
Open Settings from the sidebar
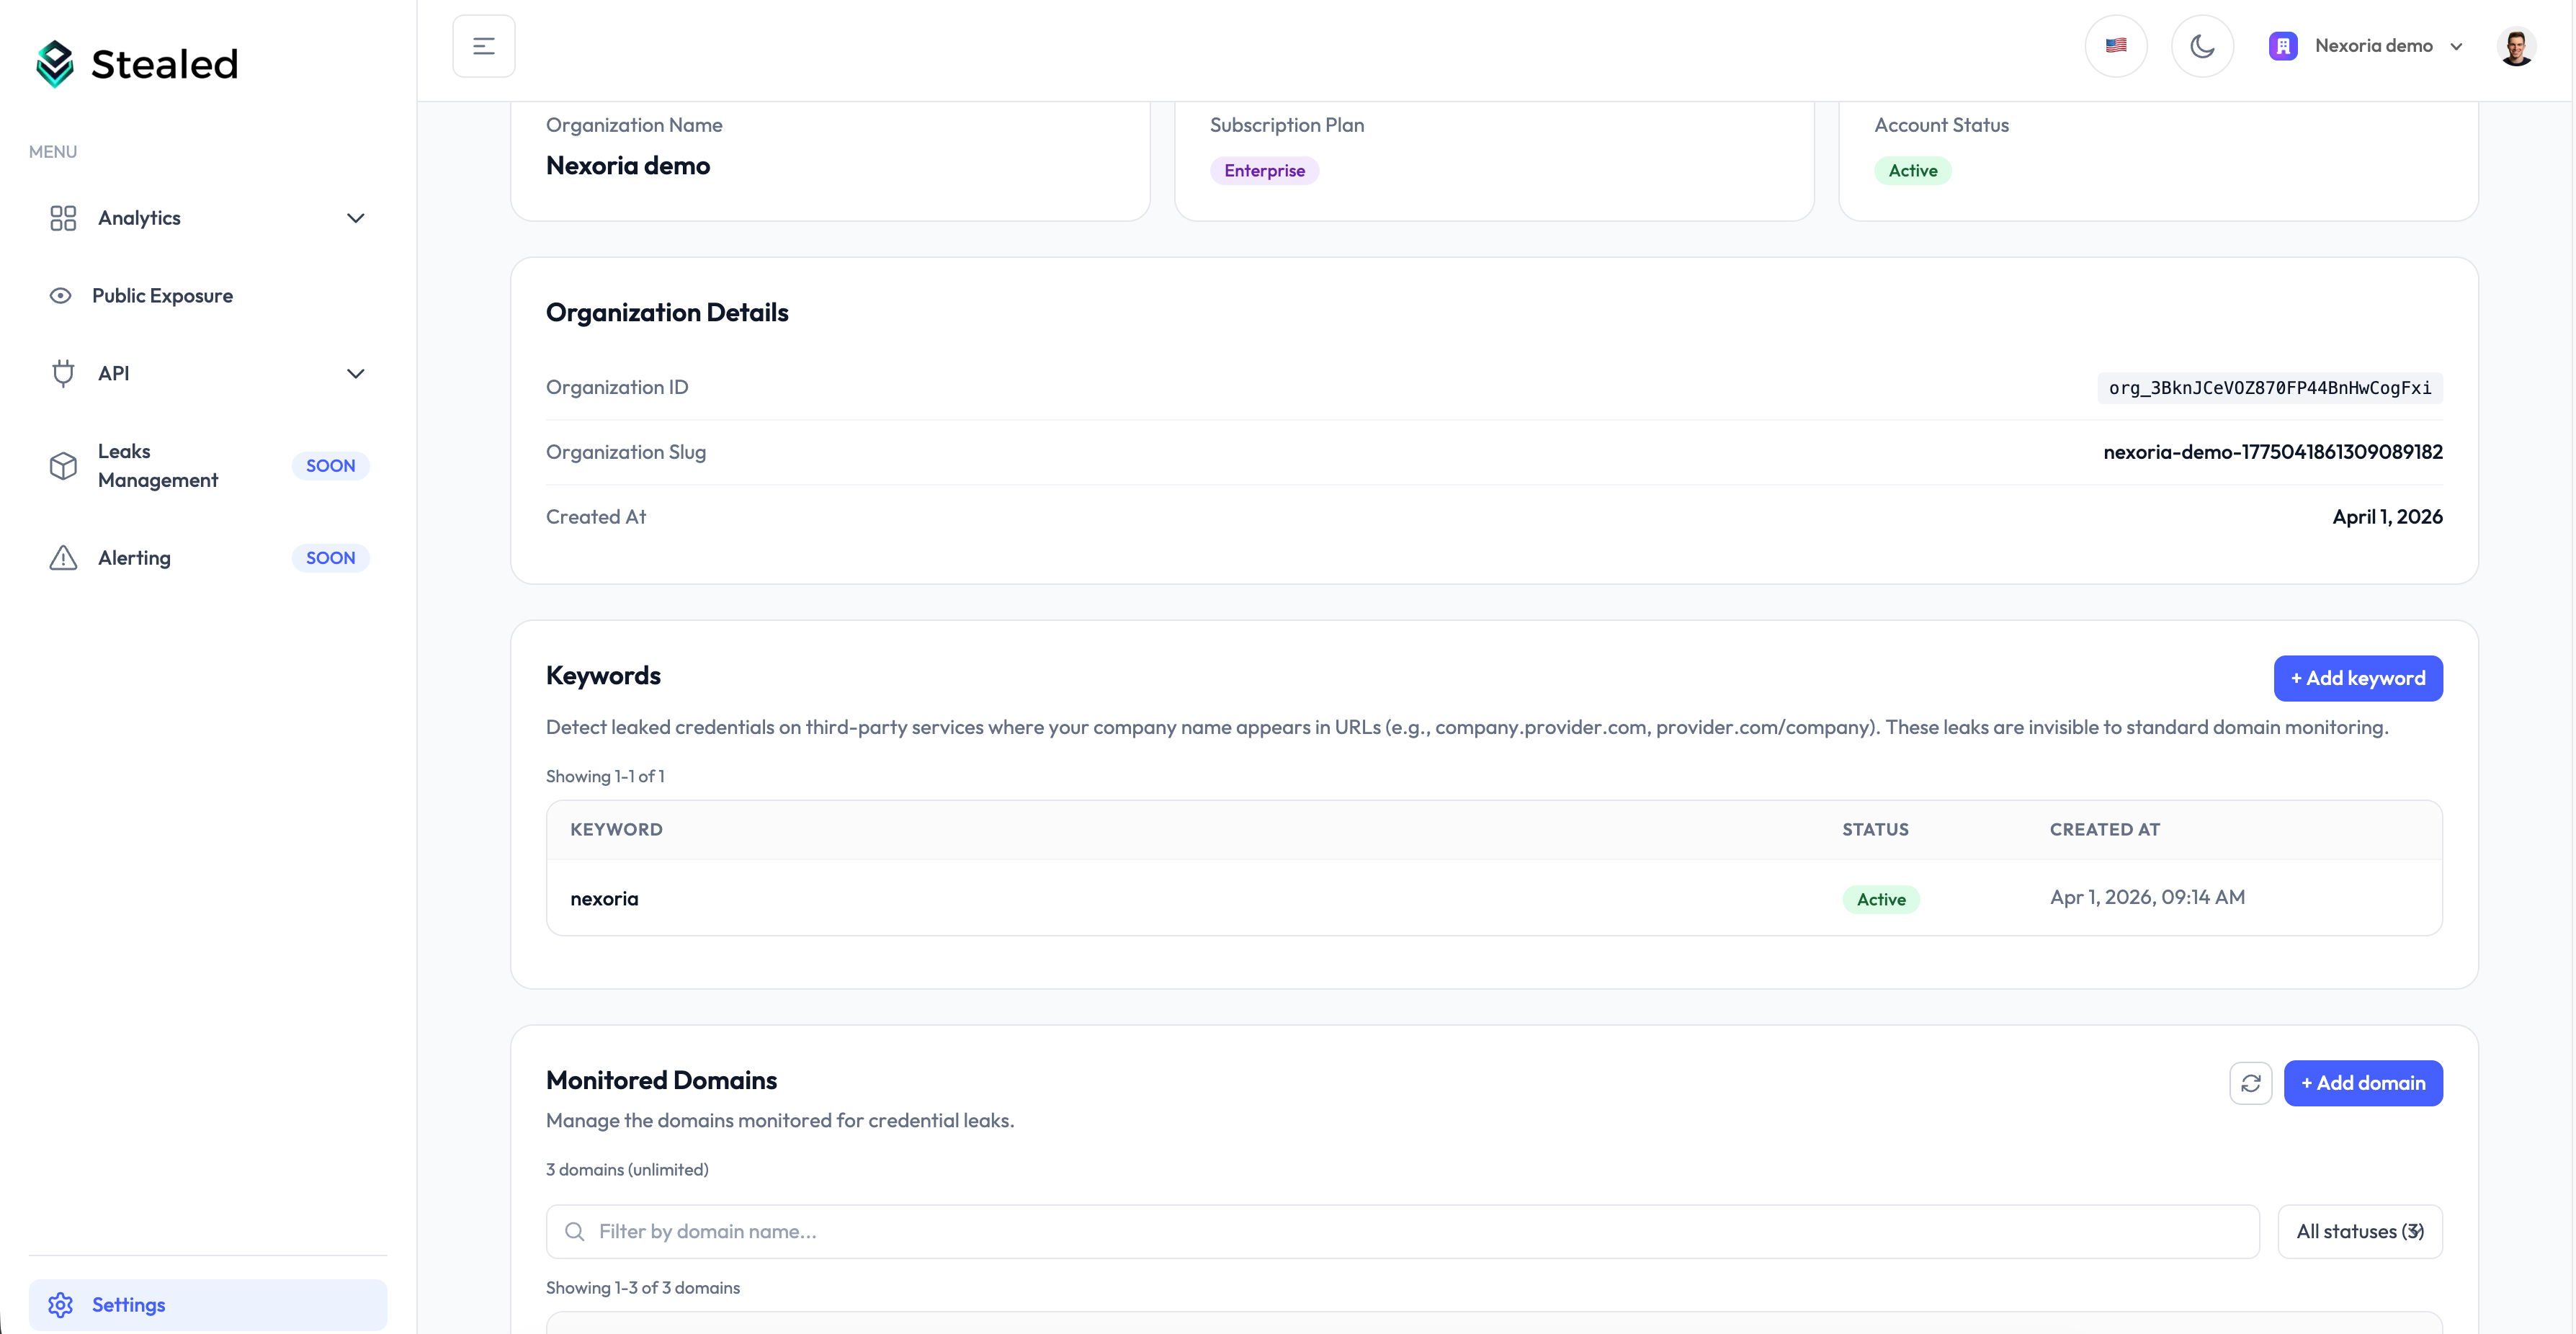[128, 1305]
